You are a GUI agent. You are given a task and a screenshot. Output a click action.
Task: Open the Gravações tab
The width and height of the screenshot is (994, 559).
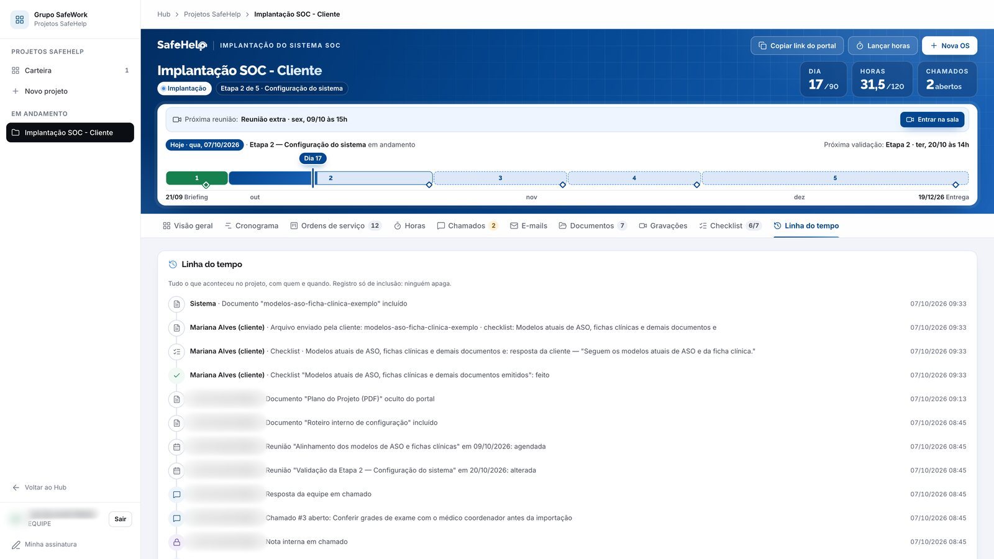click(663, 225)
